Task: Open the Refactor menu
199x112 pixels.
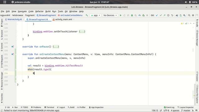Action: 39,11
